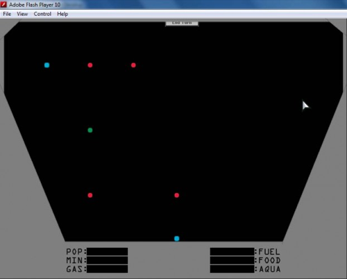Select the red dot beside the top blue dot
Screen dimensions: 347x279
90,65
